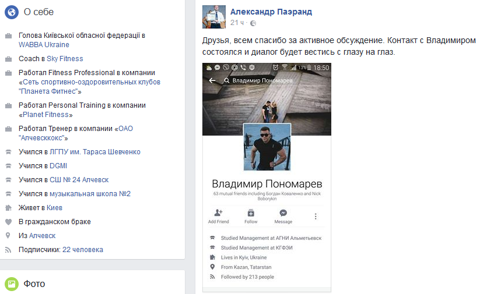Tap the back arrow in phone screenshot
This screenshot has height=294, width=480.
click(x=212, y=81)
